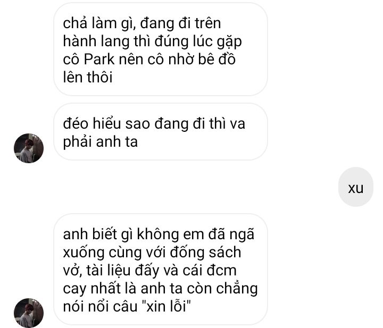Select the message bubble "đéo hiểu sao đang đi"

click(161, 132)
